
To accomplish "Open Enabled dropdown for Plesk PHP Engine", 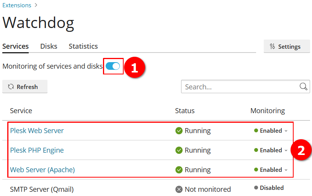I will point(271,150).
